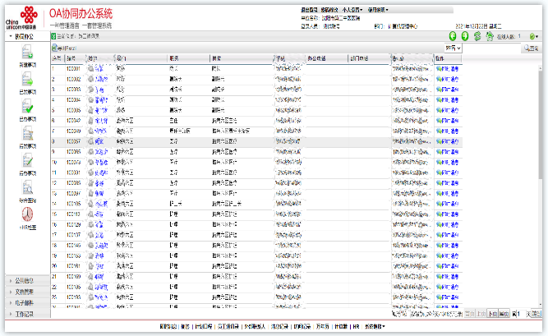The height and width of the screenshot is (336, 548).
Task: Go back with green left arrow
Action: [x=453, y=36]
